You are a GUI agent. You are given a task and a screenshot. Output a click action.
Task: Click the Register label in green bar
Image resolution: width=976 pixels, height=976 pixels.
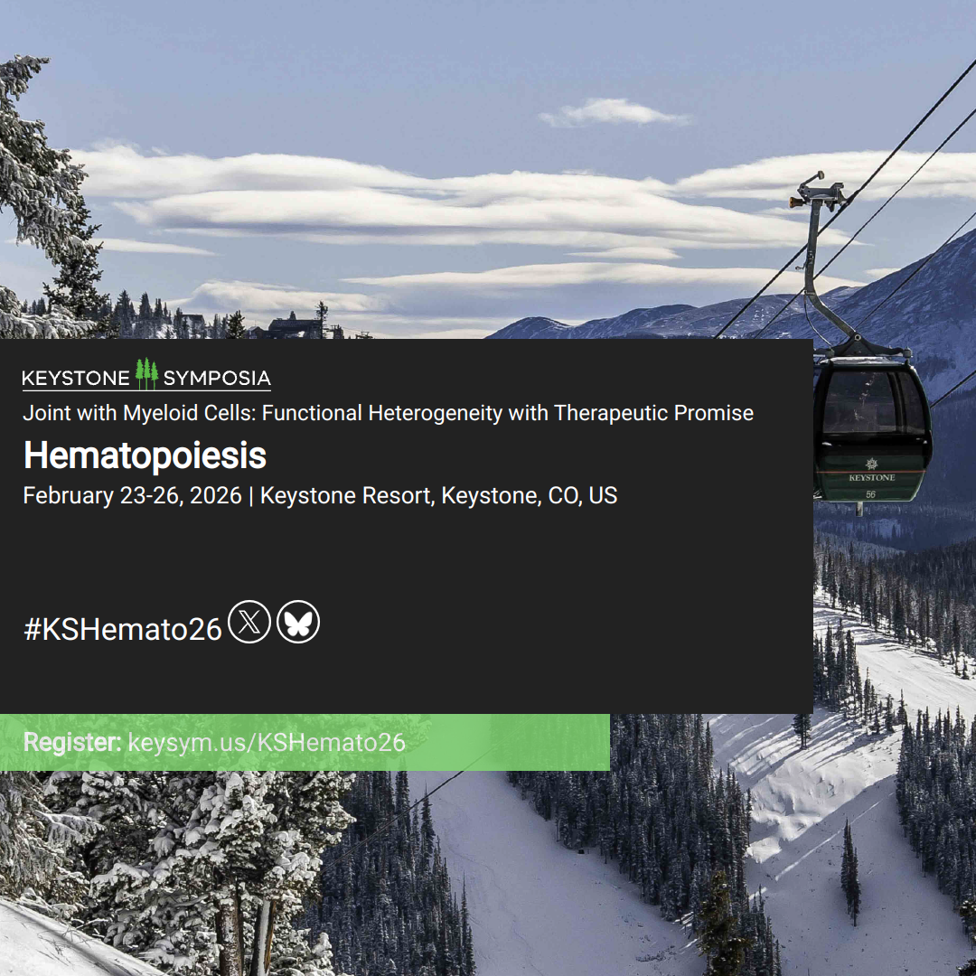click(x=72, y=743)
